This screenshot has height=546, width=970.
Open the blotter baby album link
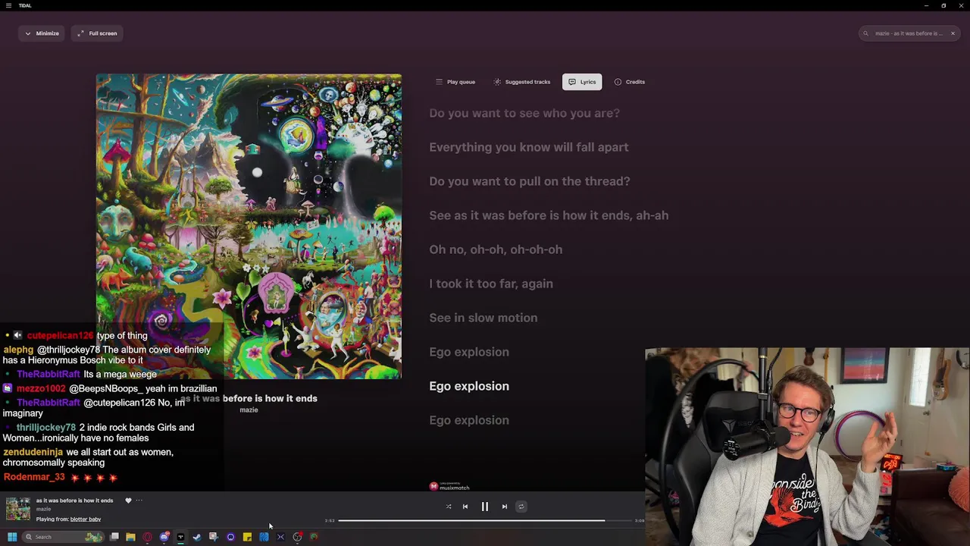86,519
